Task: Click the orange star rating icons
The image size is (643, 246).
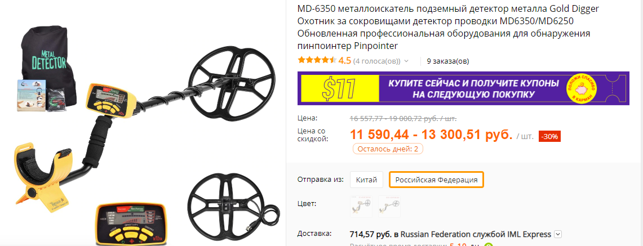Action: tap(317, 60)
